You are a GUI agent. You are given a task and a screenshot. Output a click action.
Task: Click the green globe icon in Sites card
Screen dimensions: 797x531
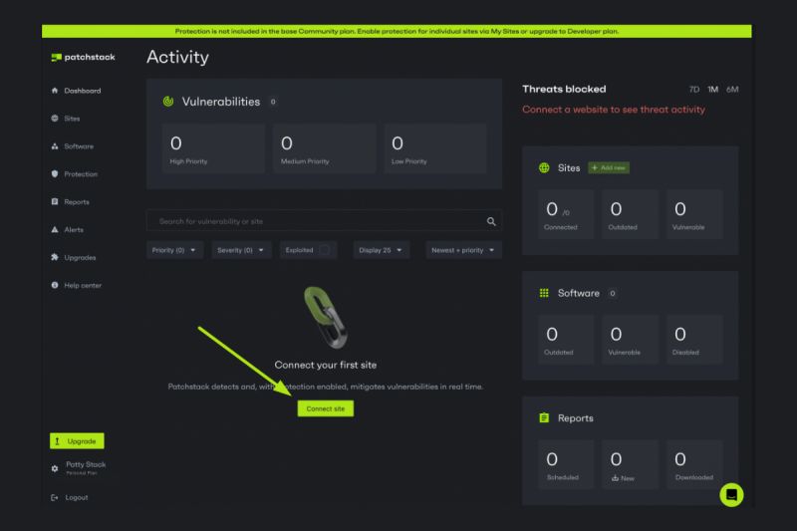click(544, 167)
